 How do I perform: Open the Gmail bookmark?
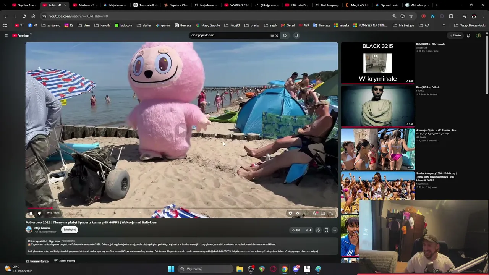(x=288, y=26)
